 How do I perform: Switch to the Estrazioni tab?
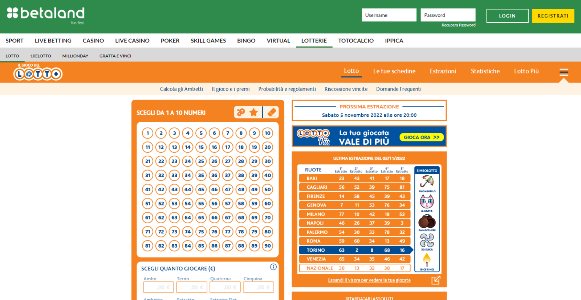coord(443,71)
